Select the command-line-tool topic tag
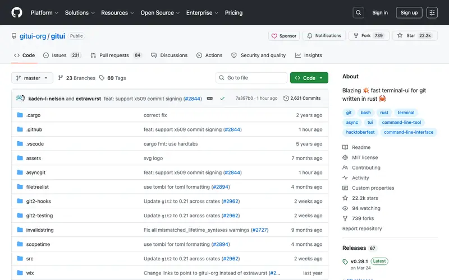Screen dimensions: 449x280 [x=401, y=122]
